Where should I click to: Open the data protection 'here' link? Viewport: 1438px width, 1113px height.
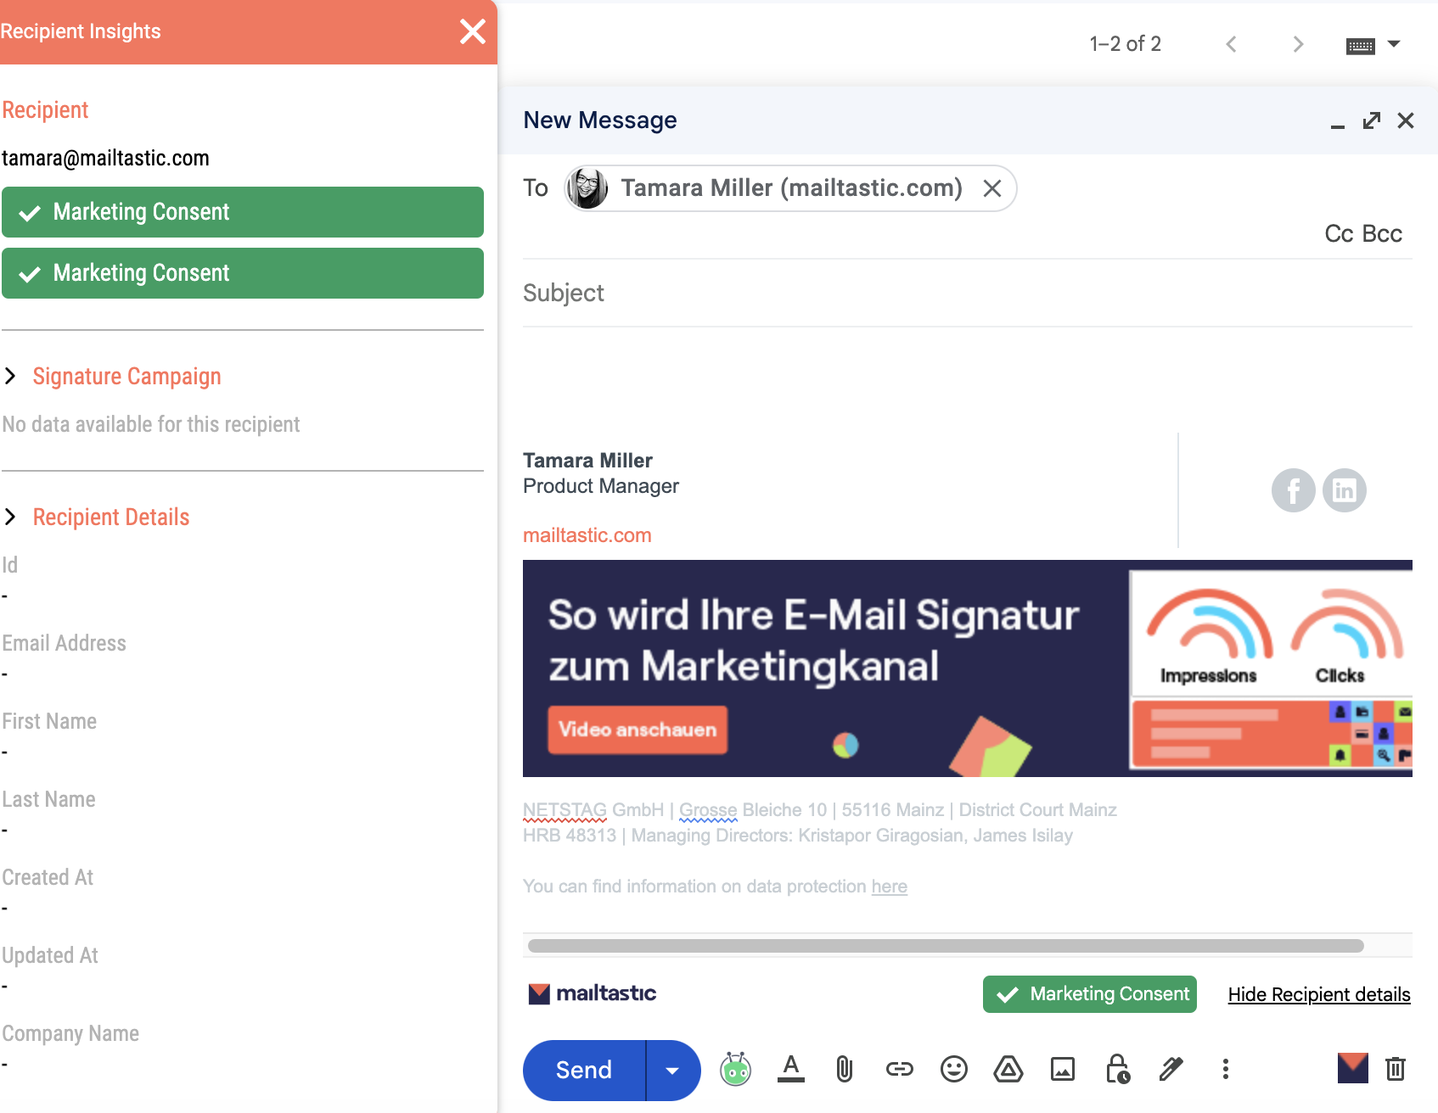click(889, 886)
